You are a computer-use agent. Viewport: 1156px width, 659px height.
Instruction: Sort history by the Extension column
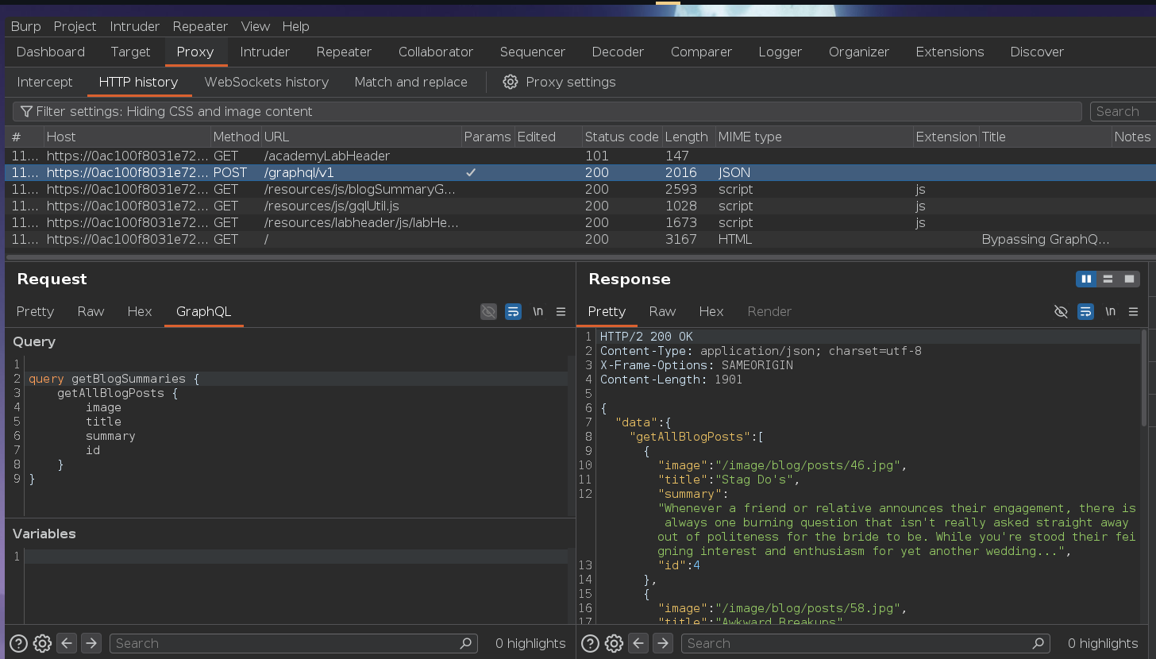click(946, 137)
